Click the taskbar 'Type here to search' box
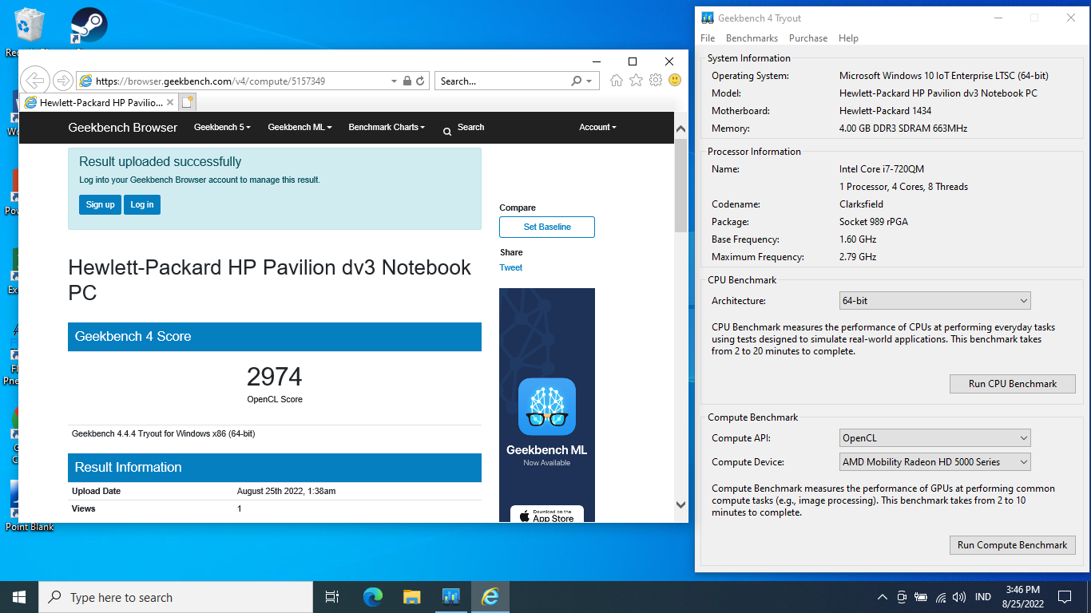Viewport: 1091px width, 613px height. pos(176,597)
